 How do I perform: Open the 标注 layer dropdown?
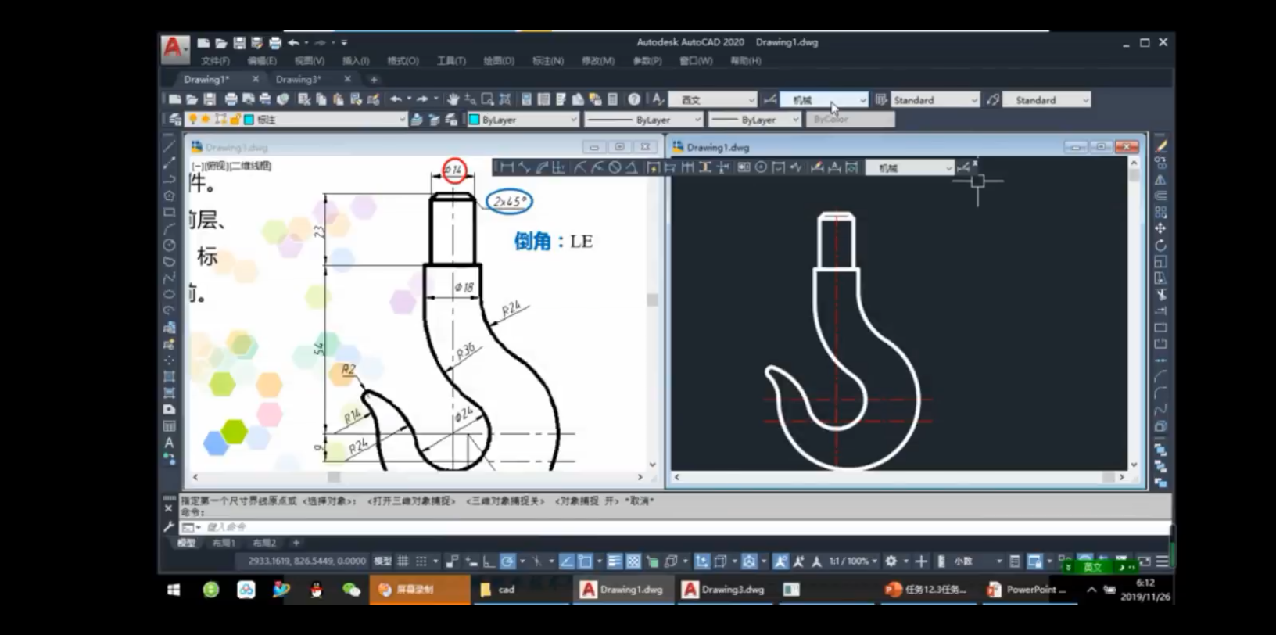(x=296, y=120)
